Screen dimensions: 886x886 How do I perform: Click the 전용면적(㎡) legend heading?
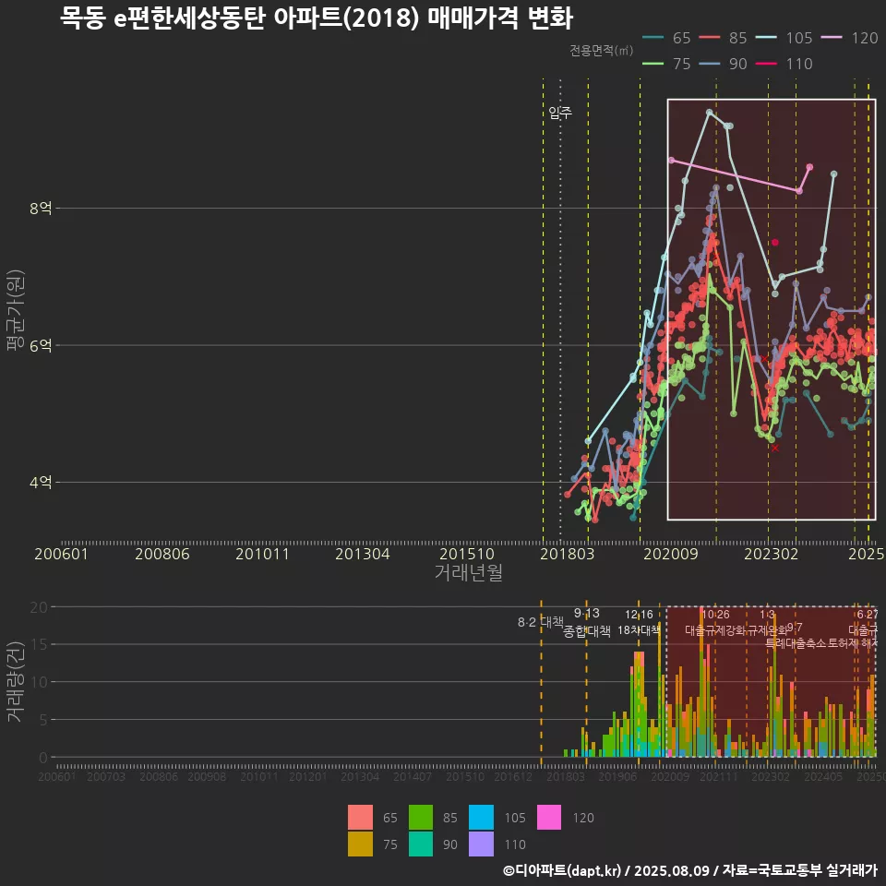pyautogui.click(x=601, y=50)
